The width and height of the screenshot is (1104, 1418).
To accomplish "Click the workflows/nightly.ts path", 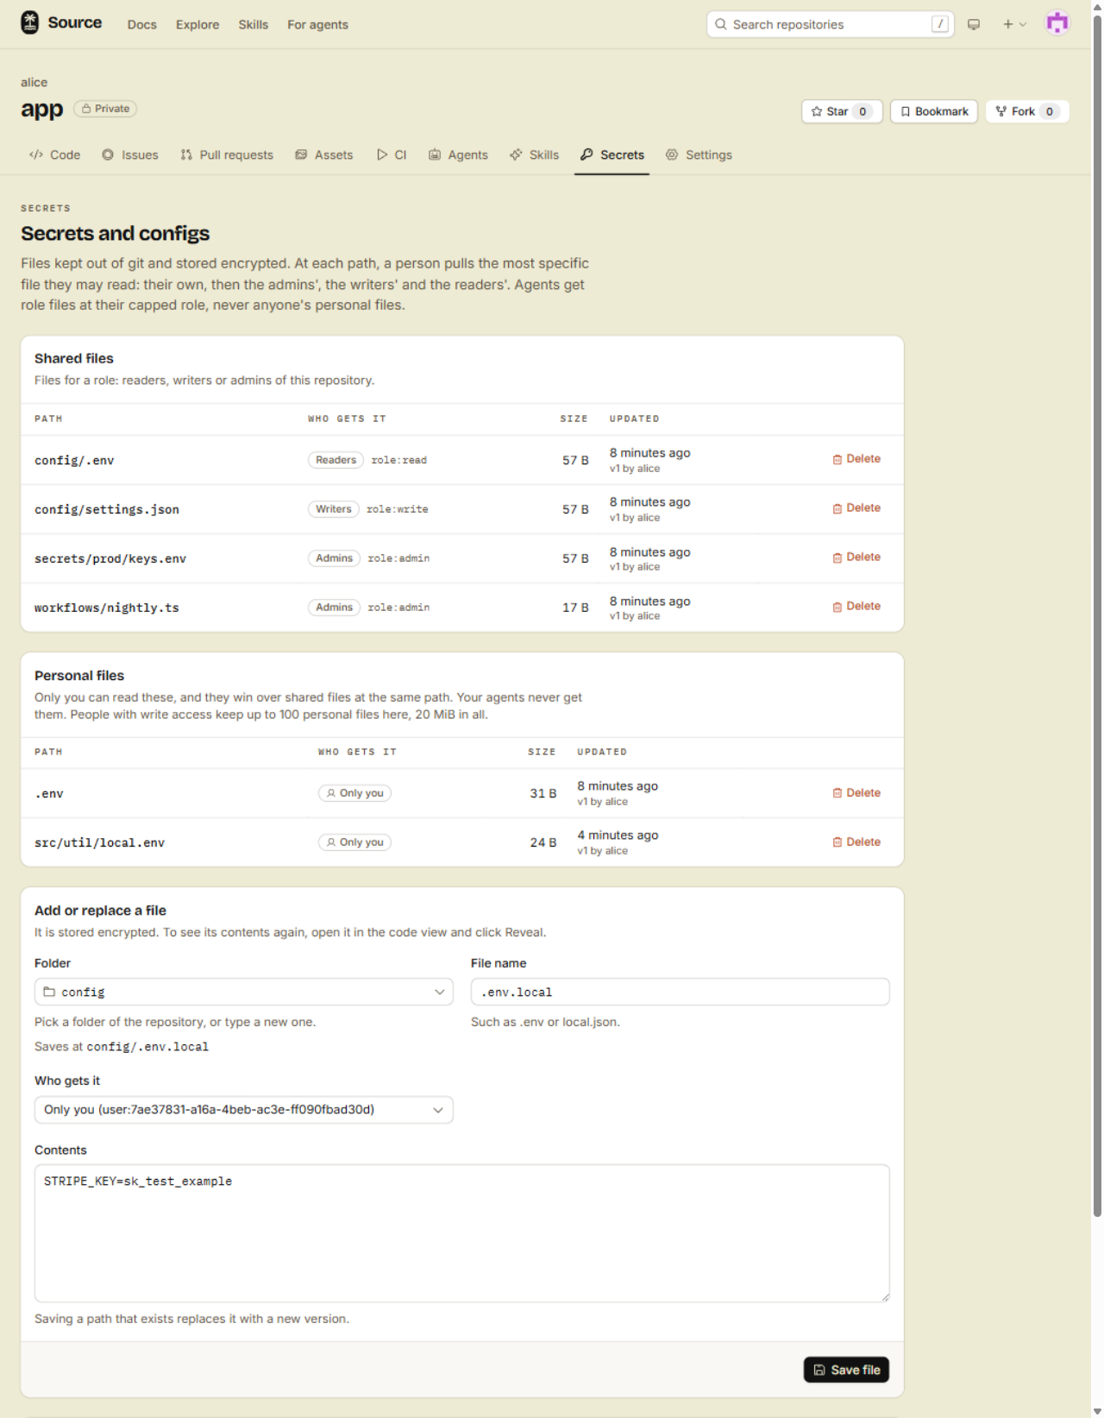I will click(107, 608).
